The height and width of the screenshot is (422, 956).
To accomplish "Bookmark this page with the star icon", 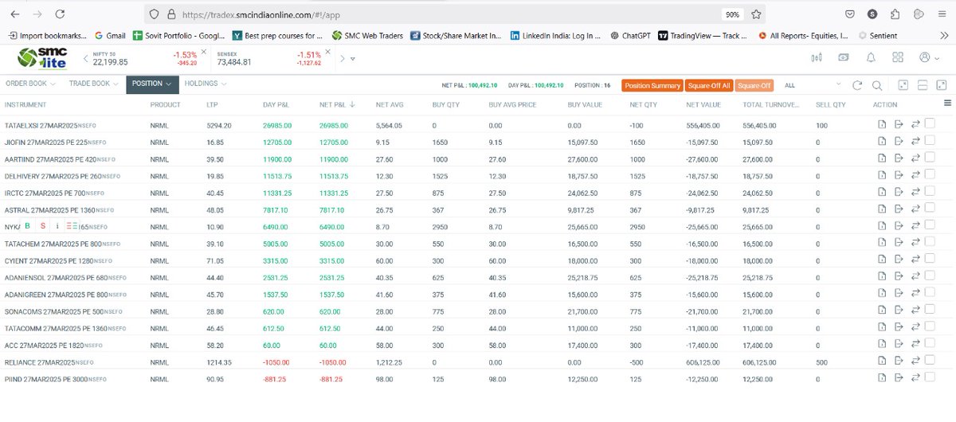I will 756,14.
